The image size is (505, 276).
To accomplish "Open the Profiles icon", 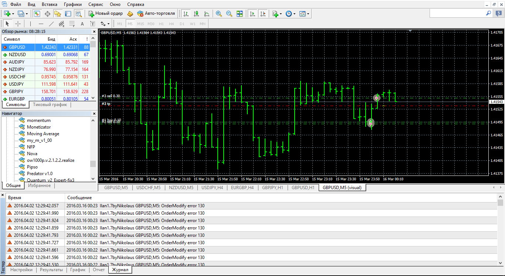I will [x=21, y=14].
